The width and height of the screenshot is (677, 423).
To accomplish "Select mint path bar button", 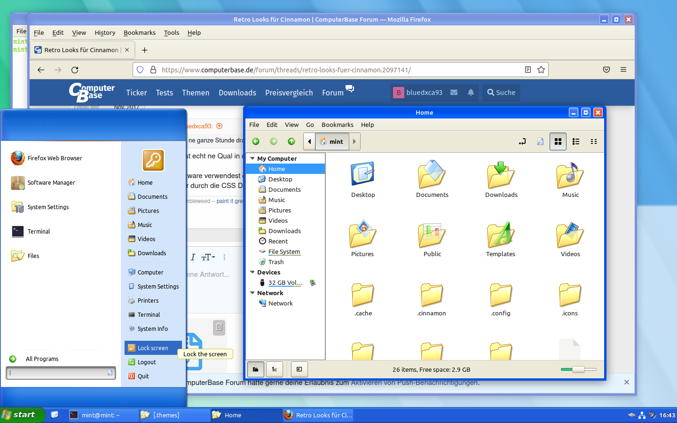I will click(x=332, y=141).
